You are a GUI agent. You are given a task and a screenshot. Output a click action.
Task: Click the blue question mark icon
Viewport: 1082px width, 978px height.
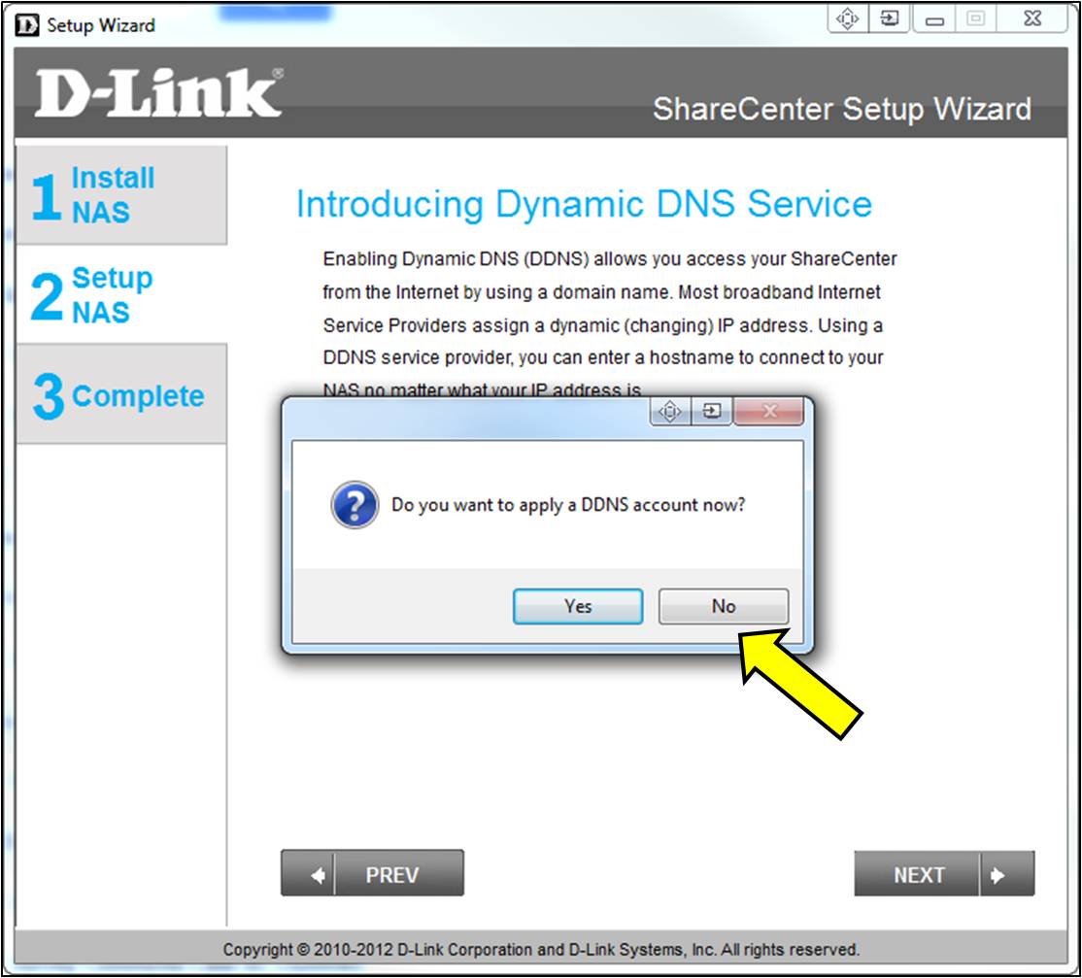354,504
